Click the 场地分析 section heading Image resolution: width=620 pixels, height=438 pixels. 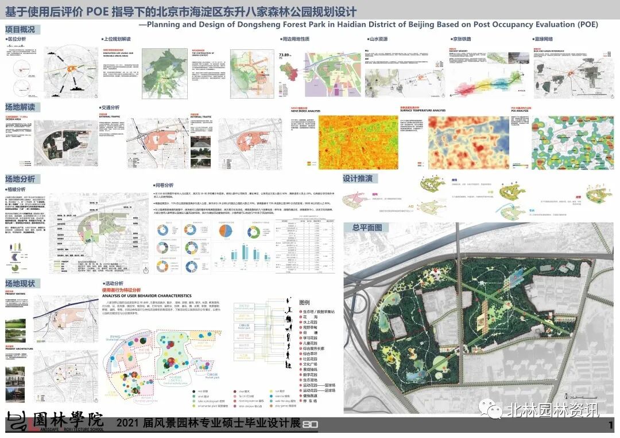coord(20,179)
